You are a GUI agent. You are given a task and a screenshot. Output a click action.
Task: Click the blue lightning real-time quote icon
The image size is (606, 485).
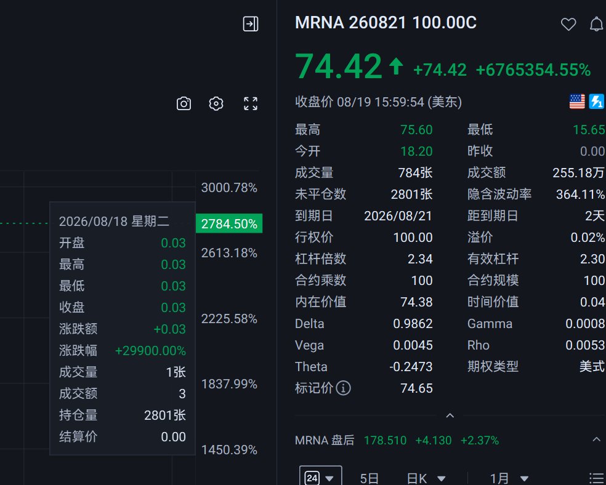[x=596, y=102]
